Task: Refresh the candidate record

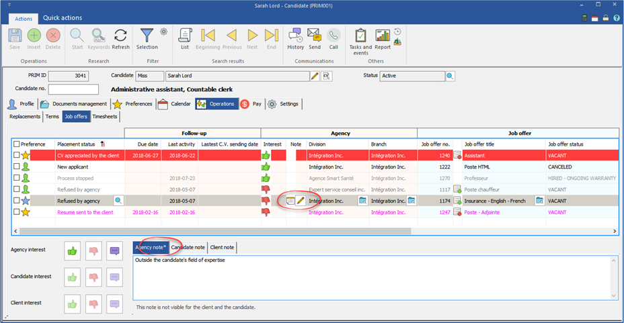Action: (120, 36)
